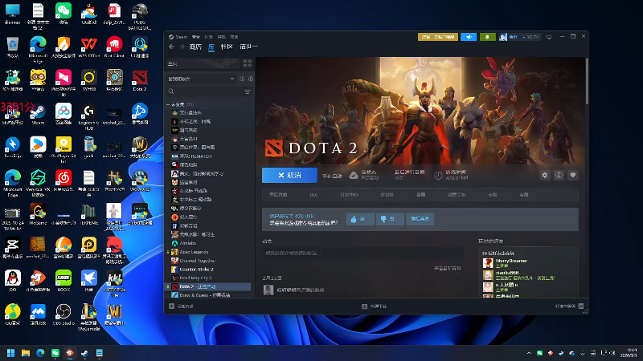Image resolution: width=643 pixels, height=361 pixels.
Task: Select Chained Together in the game list
Action: (x=197, y=261)
